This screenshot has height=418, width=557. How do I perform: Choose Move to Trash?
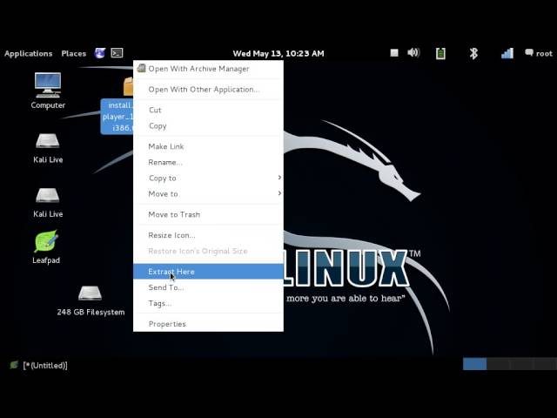[x=208, y=215]
